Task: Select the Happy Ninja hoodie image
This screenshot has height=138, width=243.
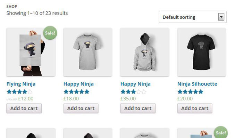Action: click(x=144, y=52)
